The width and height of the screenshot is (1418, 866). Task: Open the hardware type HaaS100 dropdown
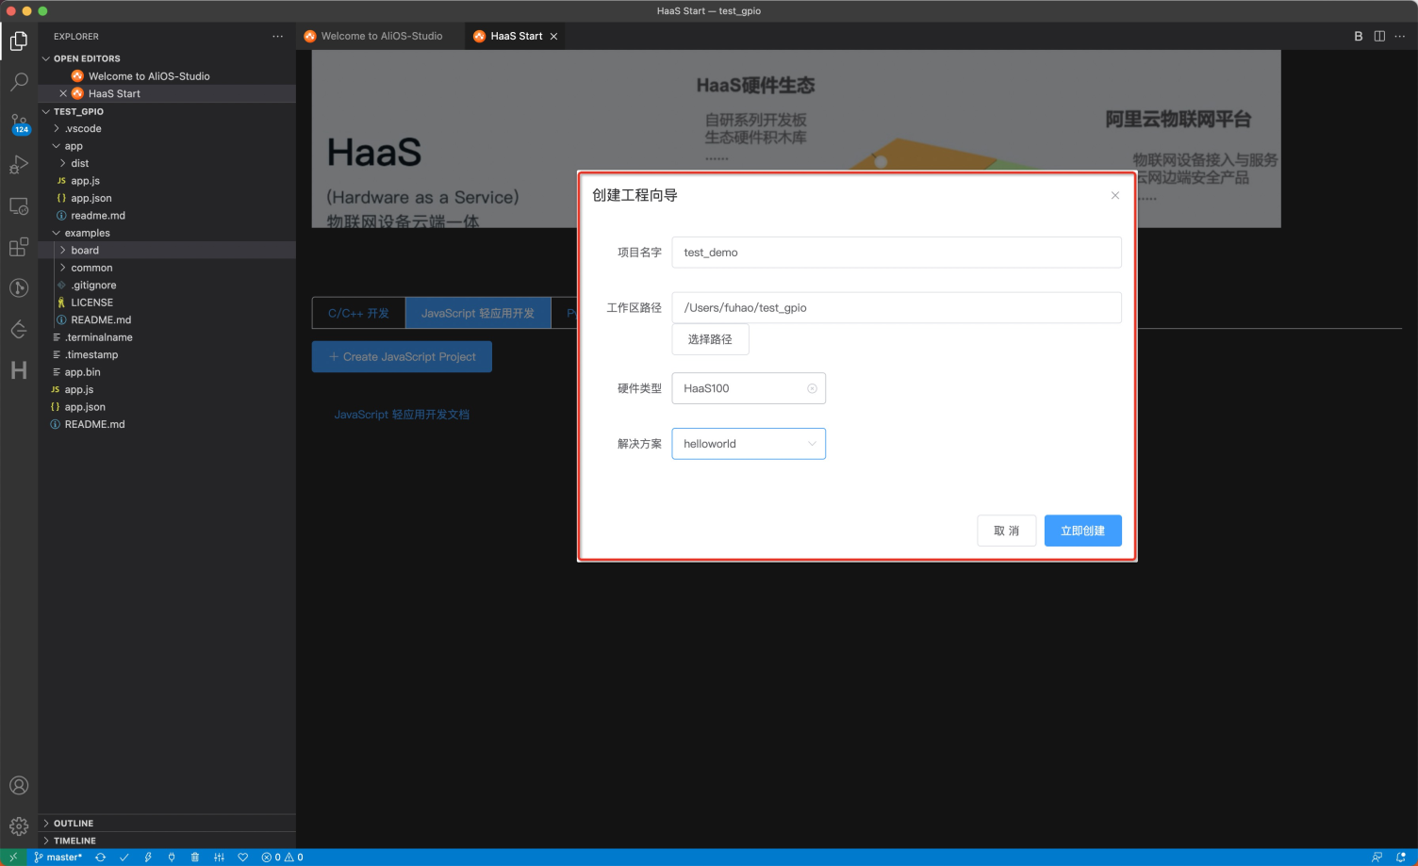point(749,388)
